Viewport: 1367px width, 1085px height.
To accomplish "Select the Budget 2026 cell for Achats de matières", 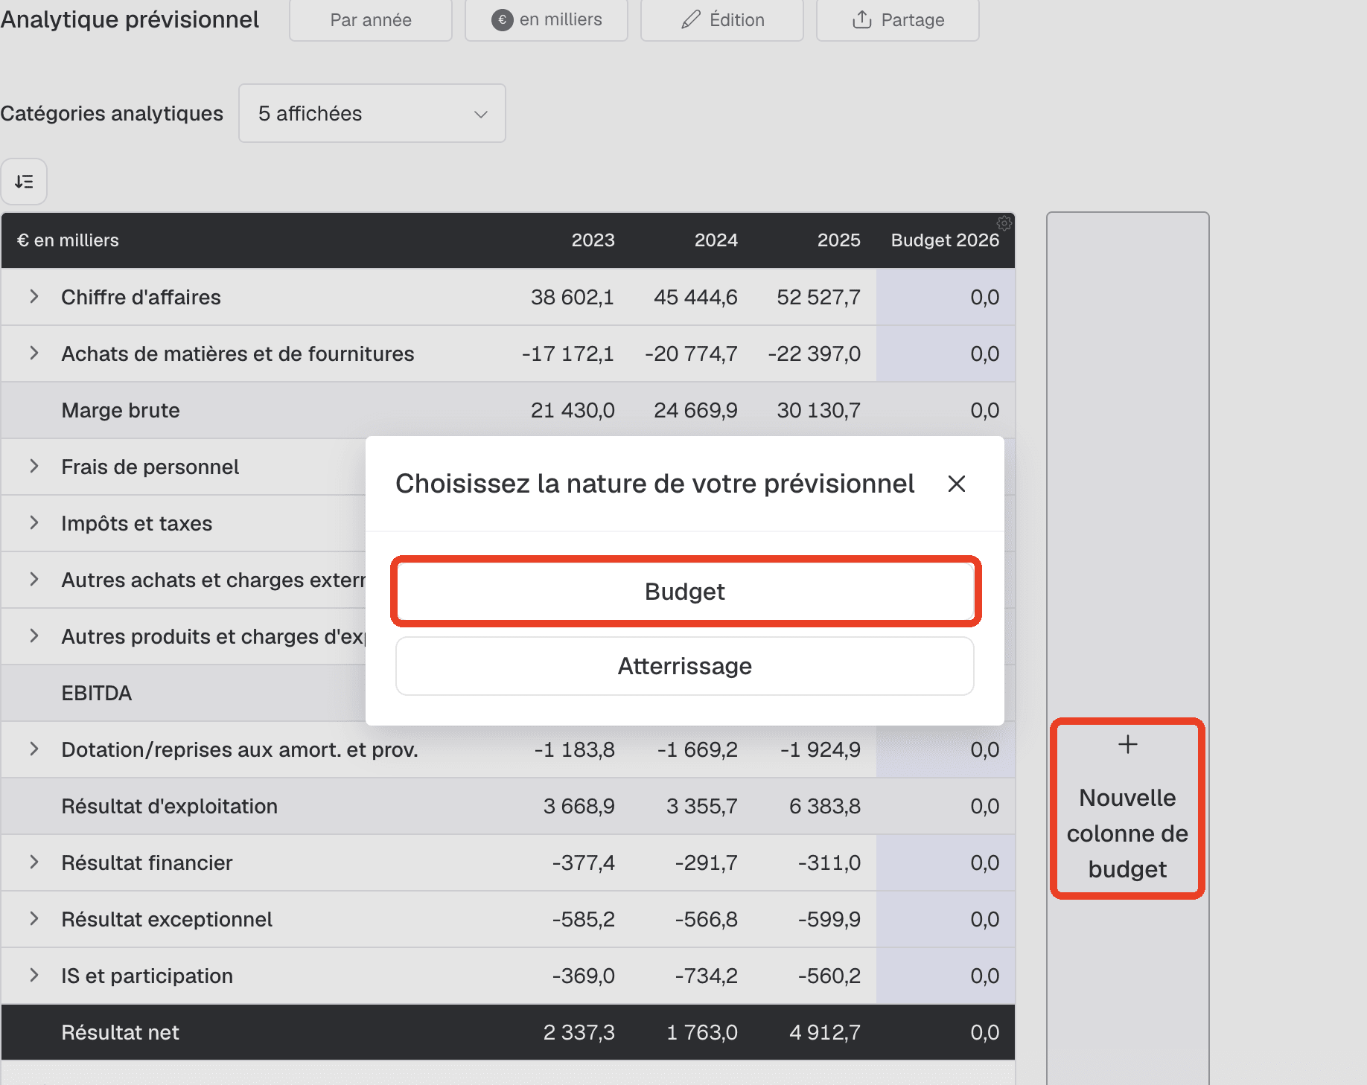I will pyautogui.click(x=946, y=353).
